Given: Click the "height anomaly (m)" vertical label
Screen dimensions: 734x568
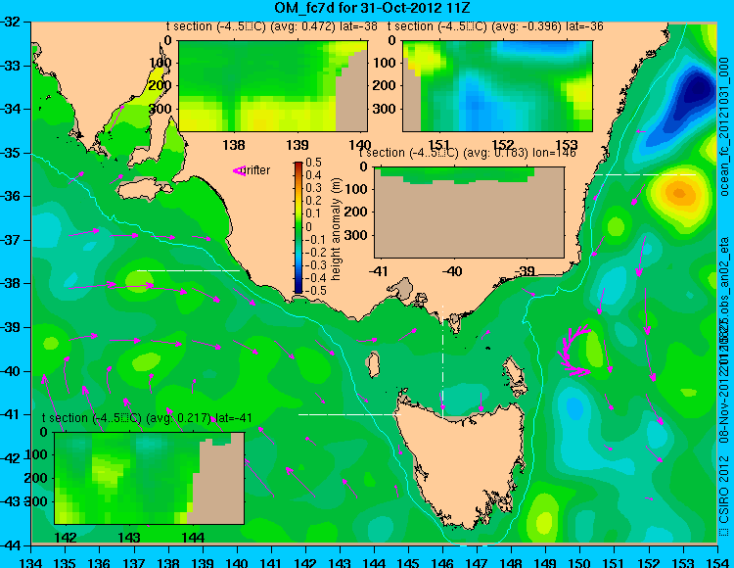Looking at the screenshot, I should tap(336, 229).
